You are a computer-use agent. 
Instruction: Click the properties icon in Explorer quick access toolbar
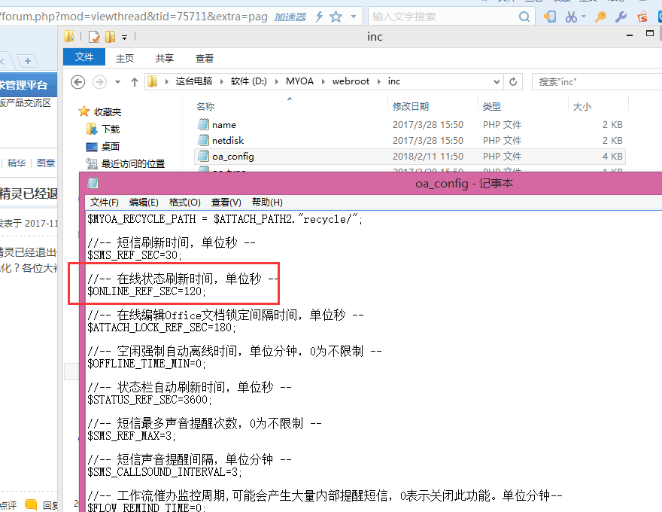[94, 37]
